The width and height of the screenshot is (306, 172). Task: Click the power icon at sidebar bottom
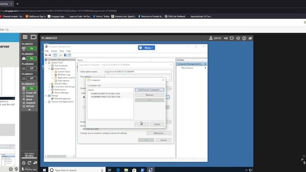23,163
